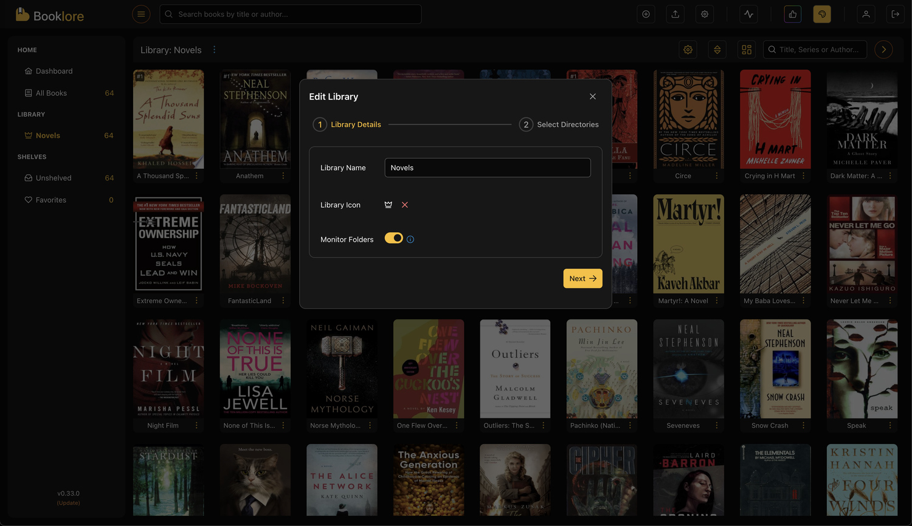The image size is (912, 526).
Task: Open Novels library options menu
Action: tap(214, 50)
